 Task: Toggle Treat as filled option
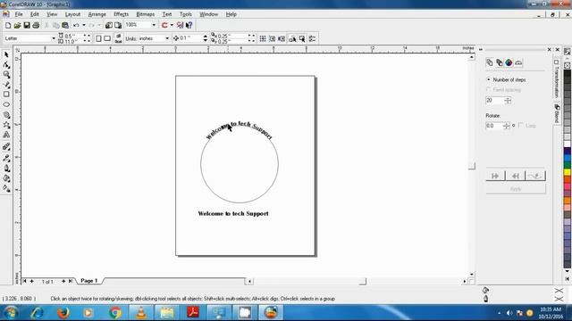302,38
